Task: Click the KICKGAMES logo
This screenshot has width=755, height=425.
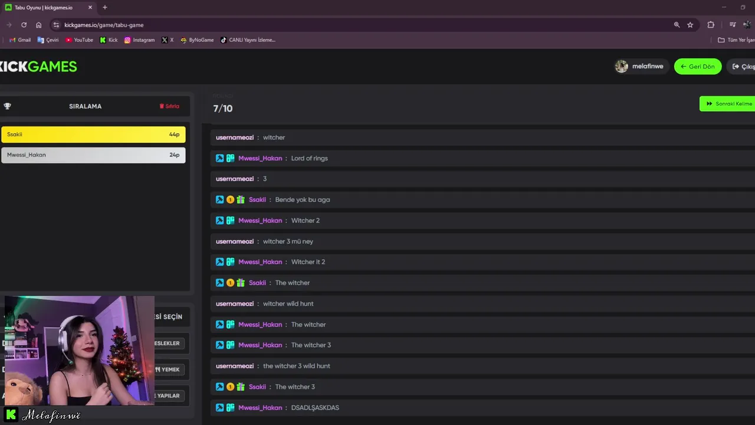Action: tap(38, 67)
